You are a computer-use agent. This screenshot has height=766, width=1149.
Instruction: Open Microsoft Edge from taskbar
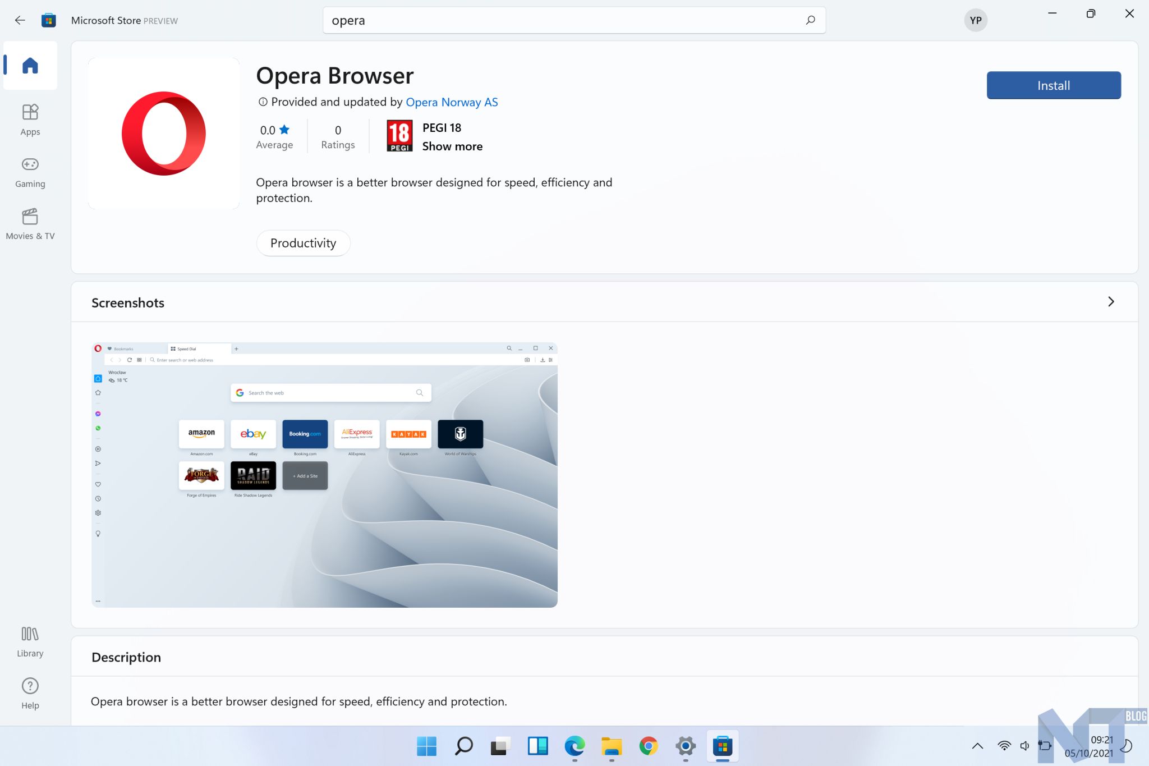pos(574,746)
